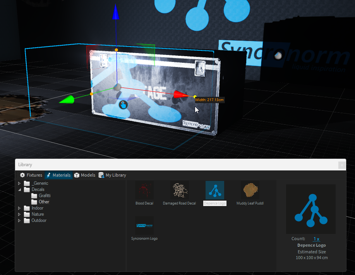Select the Outdoor folder label
The image size is (355, 275).
pyautogui.click(x=39, y=220)
